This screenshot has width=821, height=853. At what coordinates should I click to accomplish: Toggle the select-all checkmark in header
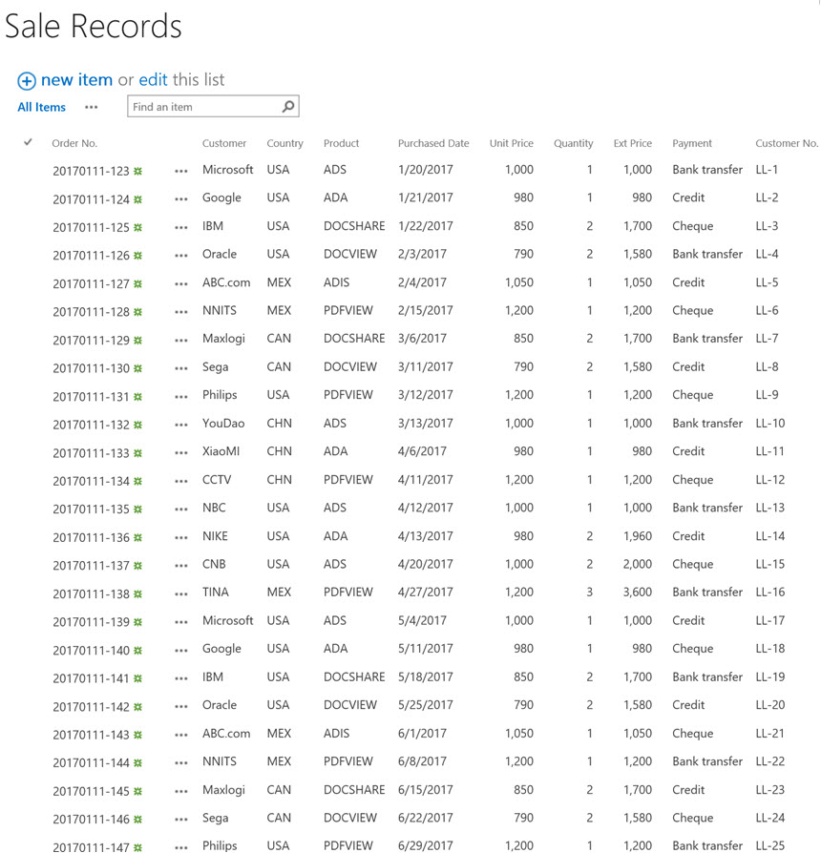click(x=28, y=143)
